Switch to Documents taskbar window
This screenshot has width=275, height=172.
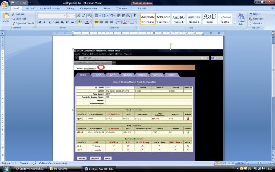click(65, 169)
